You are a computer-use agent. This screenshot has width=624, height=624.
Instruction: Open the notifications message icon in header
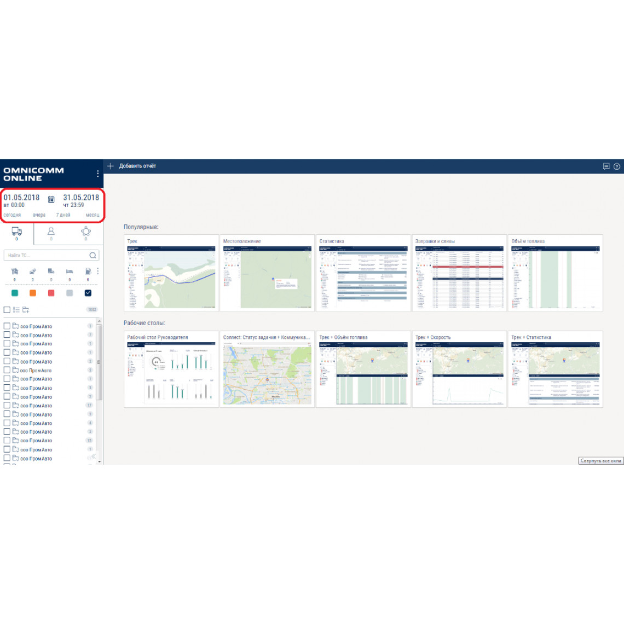(606, 166)
